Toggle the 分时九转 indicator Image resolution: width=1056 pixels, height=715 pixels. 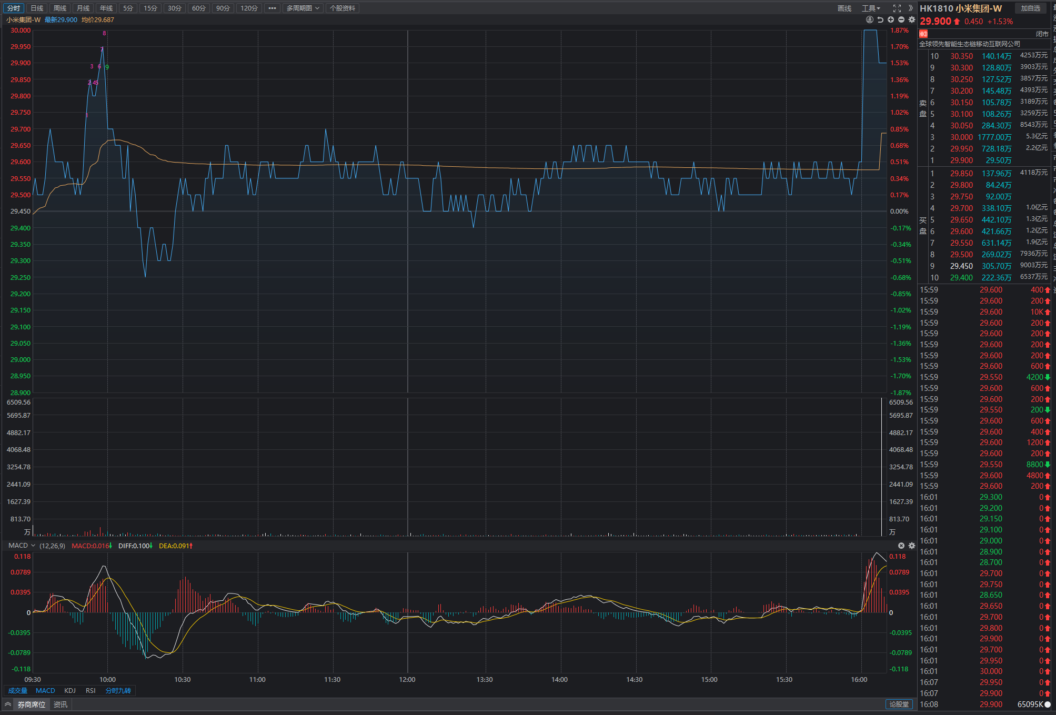[x=118, y=691]
